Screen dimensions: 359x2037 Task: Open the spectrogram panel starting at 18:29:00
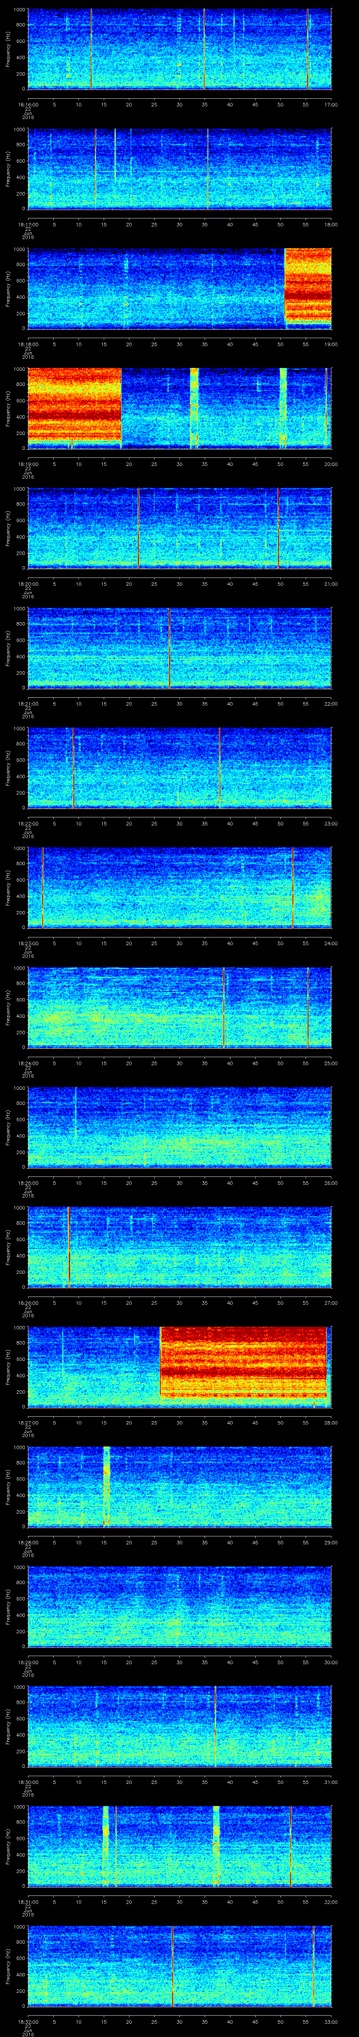(x=179, y=1607)
